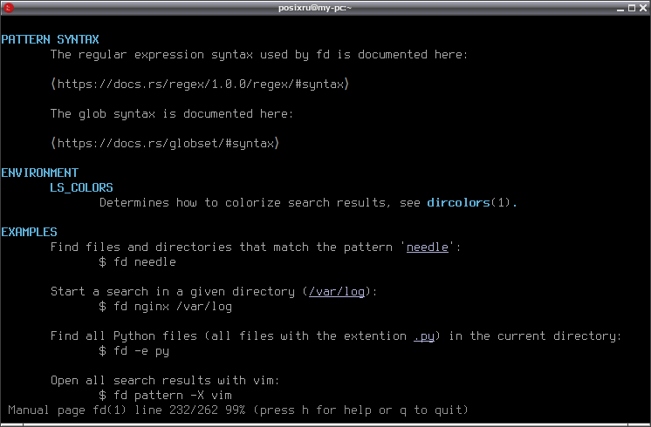Open the docs.rs regex syntax URL

pos(200,85)
